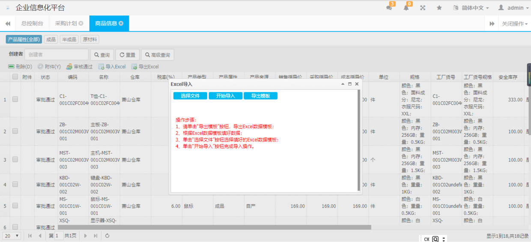The height and width of the screenshot is (242, 531).
Task: Open the notifications bell icon
Action: (x=406, y=8)
